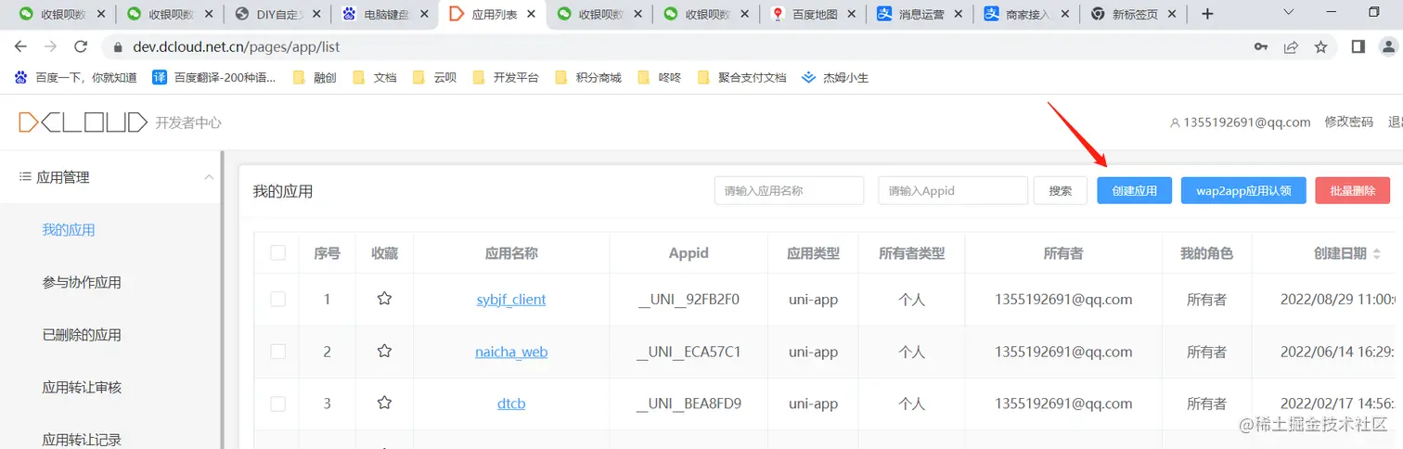Focus the 请输入应用名称 search field
Image resolution: width=1403 pixels, height=449 pixels.
(x=790, y=190)
